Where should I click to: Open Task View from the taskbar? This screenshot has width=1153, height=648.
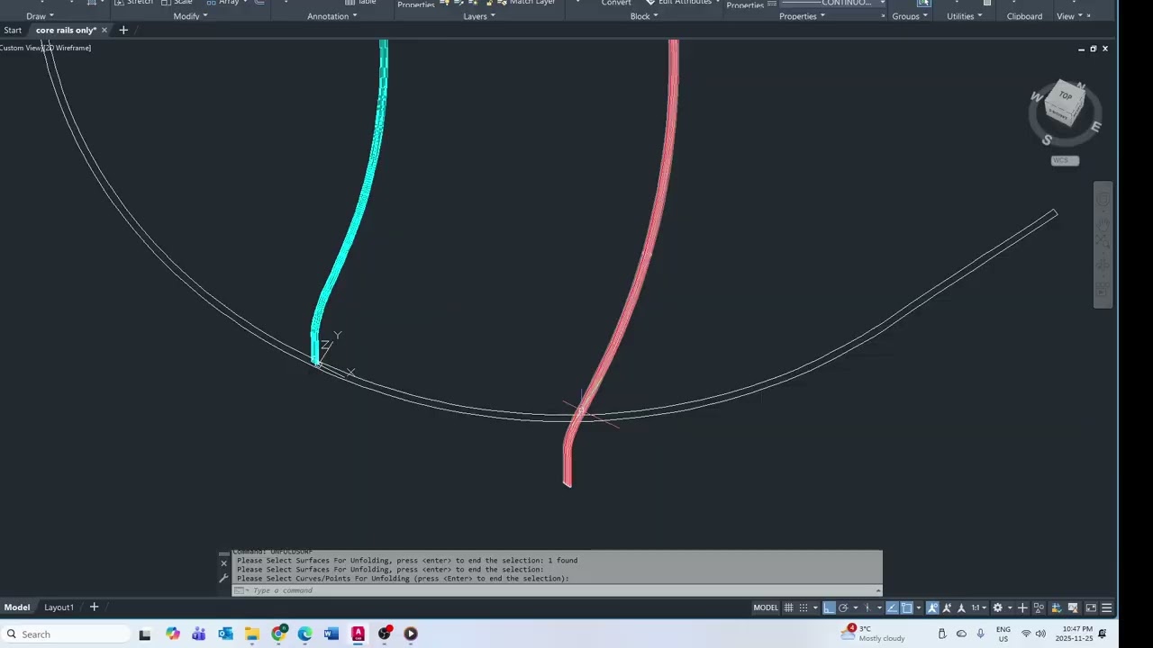tap(145, 634)
